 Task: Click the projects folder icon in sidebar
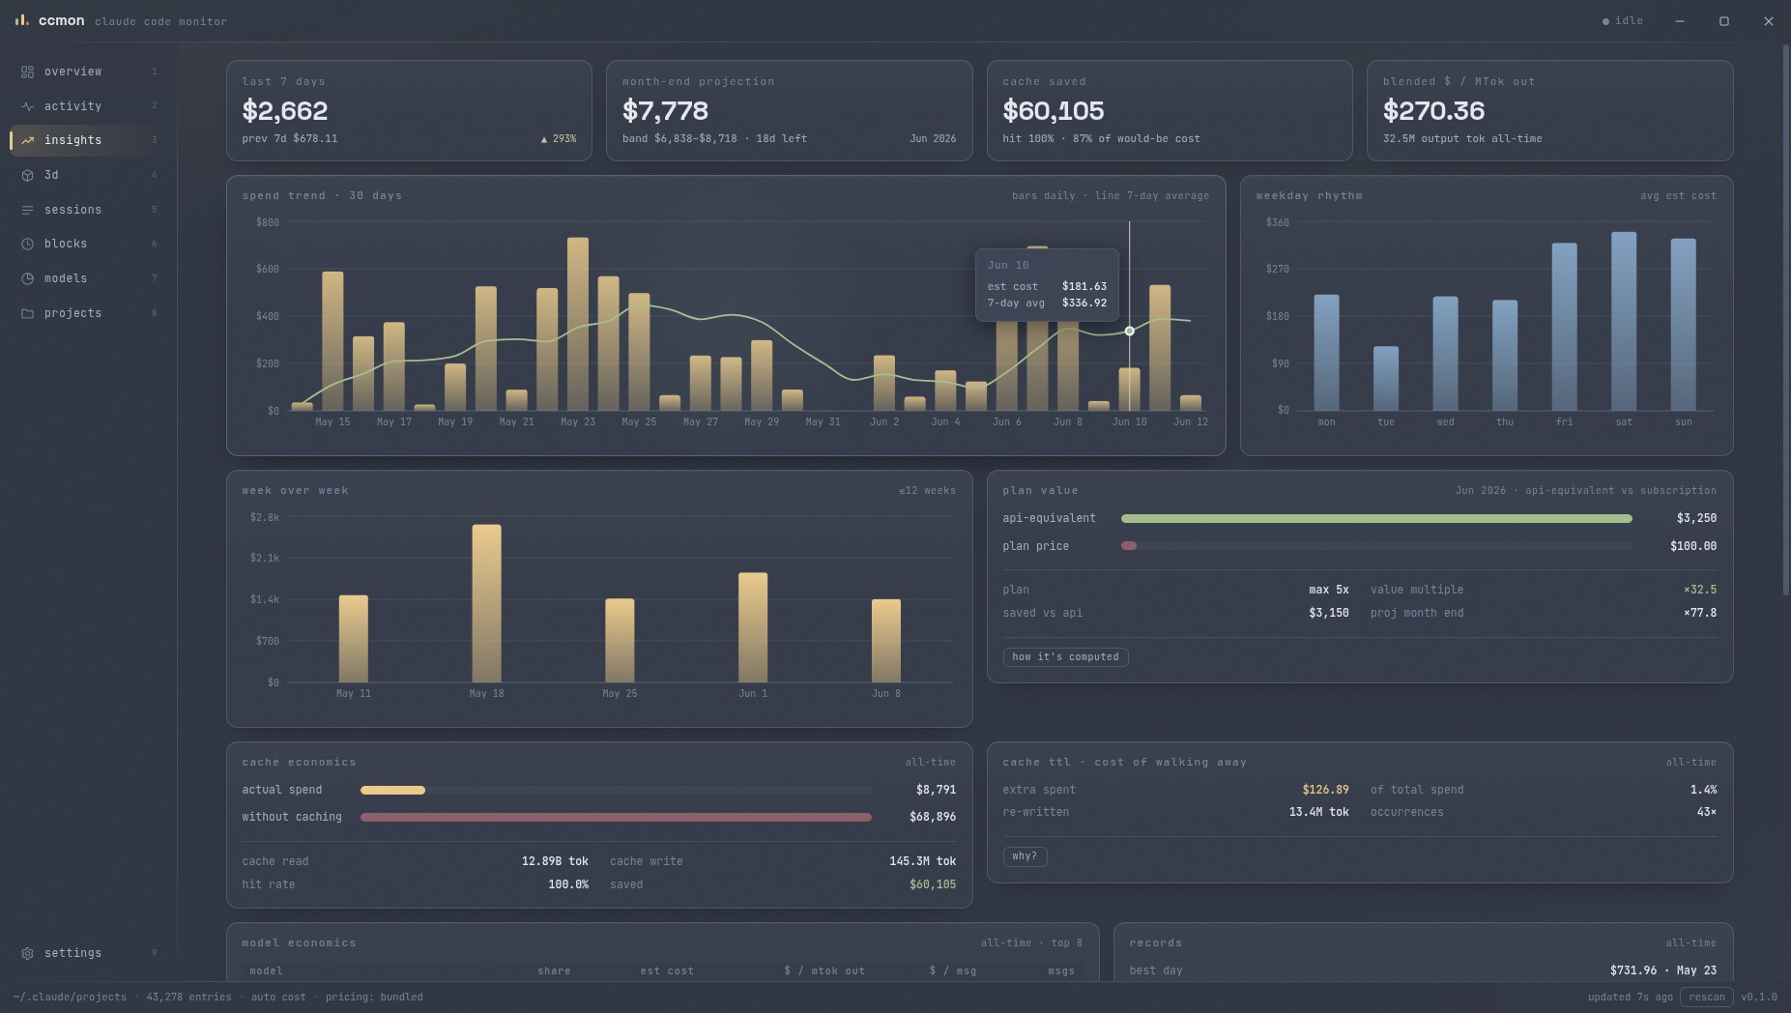(27, 313)
